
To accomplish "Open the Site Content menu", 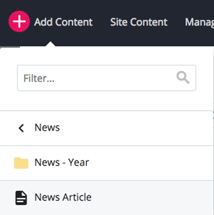I will click(139, 22).
